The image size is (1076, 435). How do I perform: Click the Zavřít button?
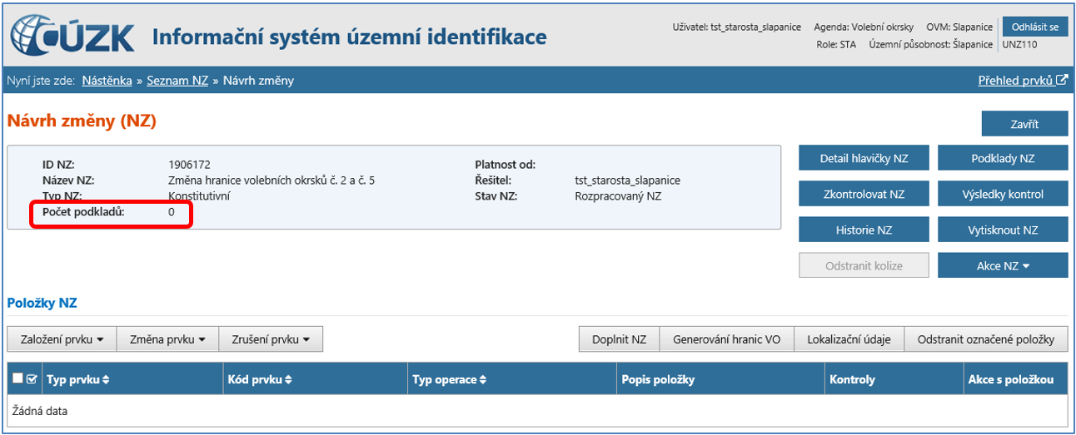coord(1024,124)
